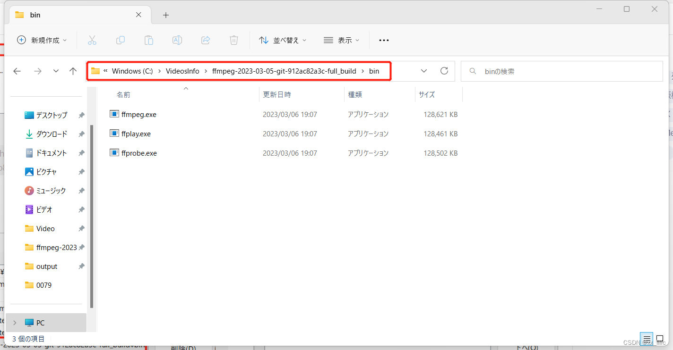Screen dimensions: 673x350
Task: Maximize the Explorer window
Action: click(x=627, y=9)
